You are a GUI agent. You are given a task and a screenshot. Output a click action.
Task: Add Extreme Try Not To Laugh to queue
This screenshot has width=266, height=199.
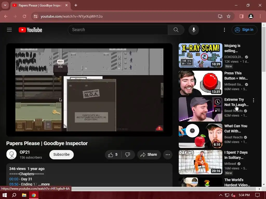coord(218,110)
